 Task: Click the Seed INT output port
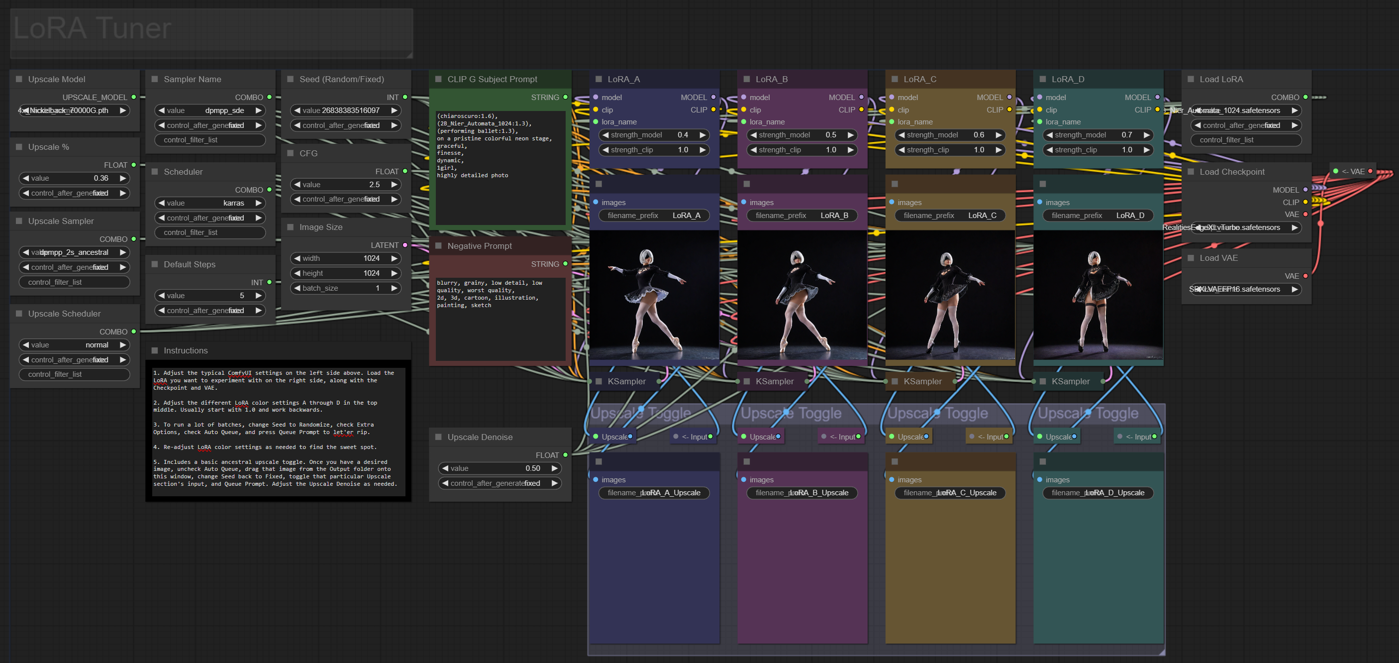click(x=404, y=97)
